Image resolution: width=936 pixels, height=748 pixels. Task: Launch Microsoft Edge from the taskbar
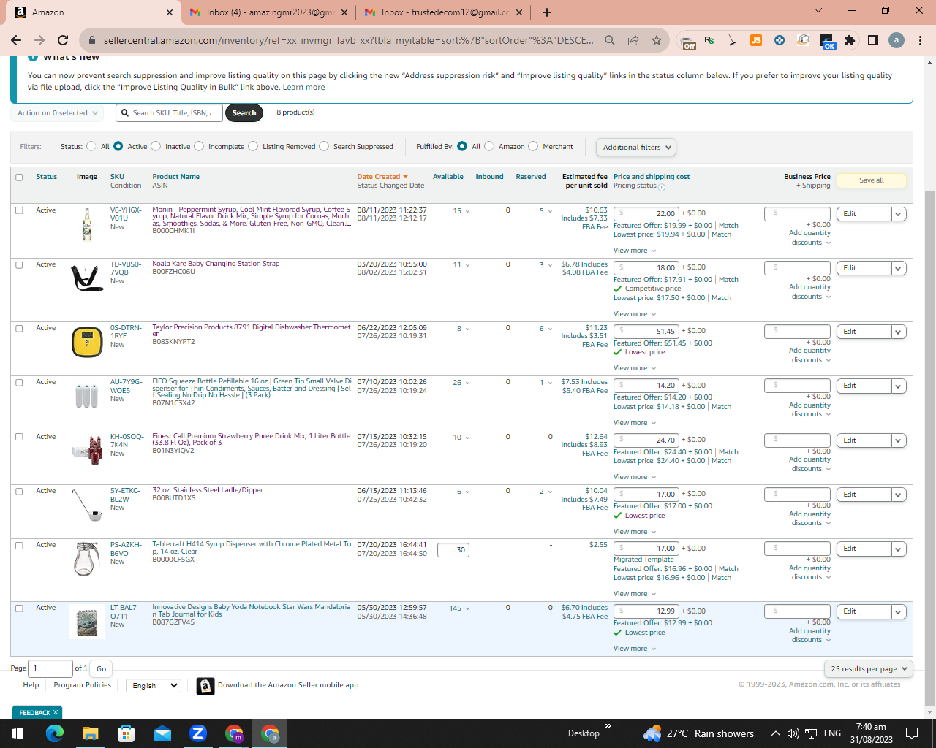55,733
